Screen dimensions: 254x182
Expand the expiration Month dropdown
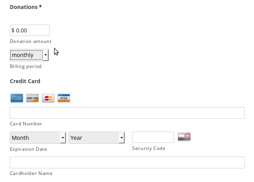coord(38,137)
